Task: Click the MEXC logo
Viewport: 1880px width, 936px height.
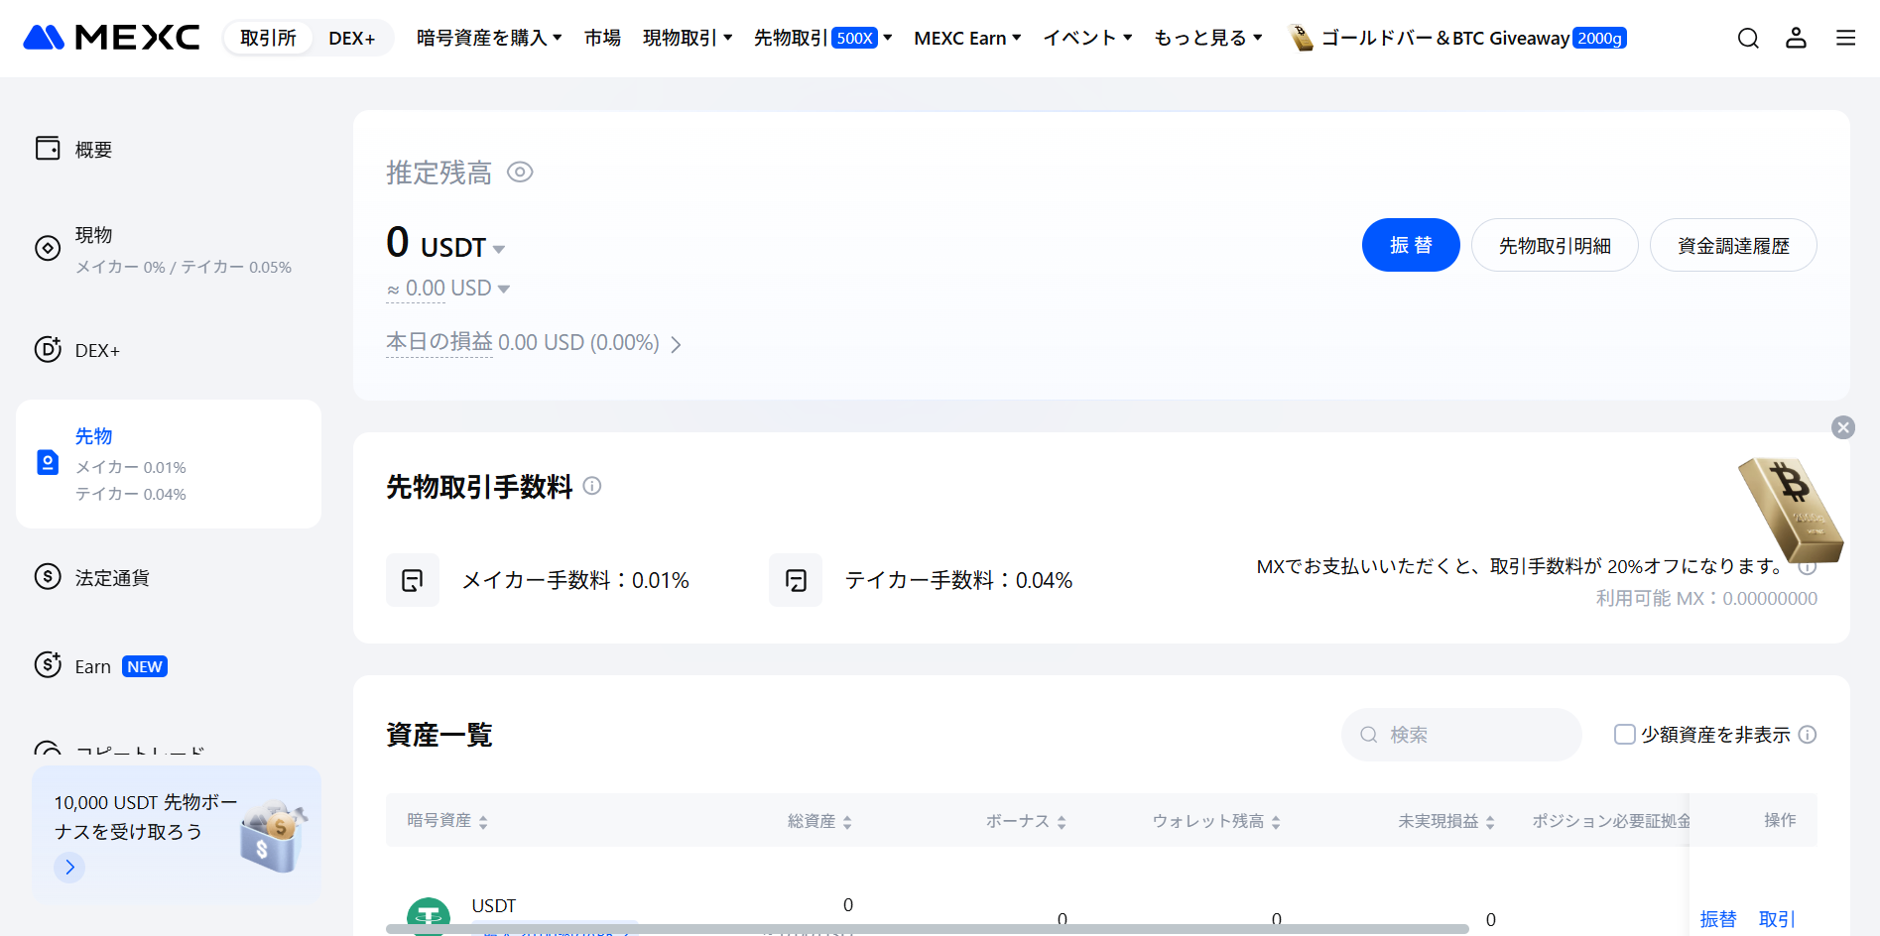Action: pos(109,37)
